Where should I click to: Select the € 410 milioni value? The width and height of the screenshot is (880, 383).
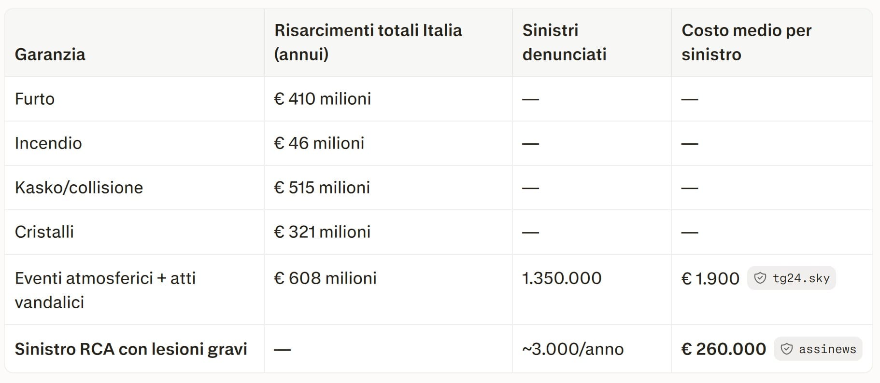coord(323,99)
